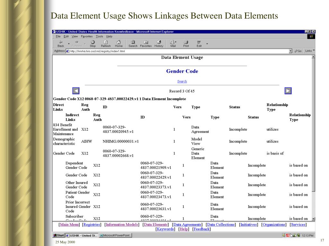The height and width of the screenshot is (246, 329).
Task: Select the 'Dependent Gender Code' row label
Action: (76, 165)
